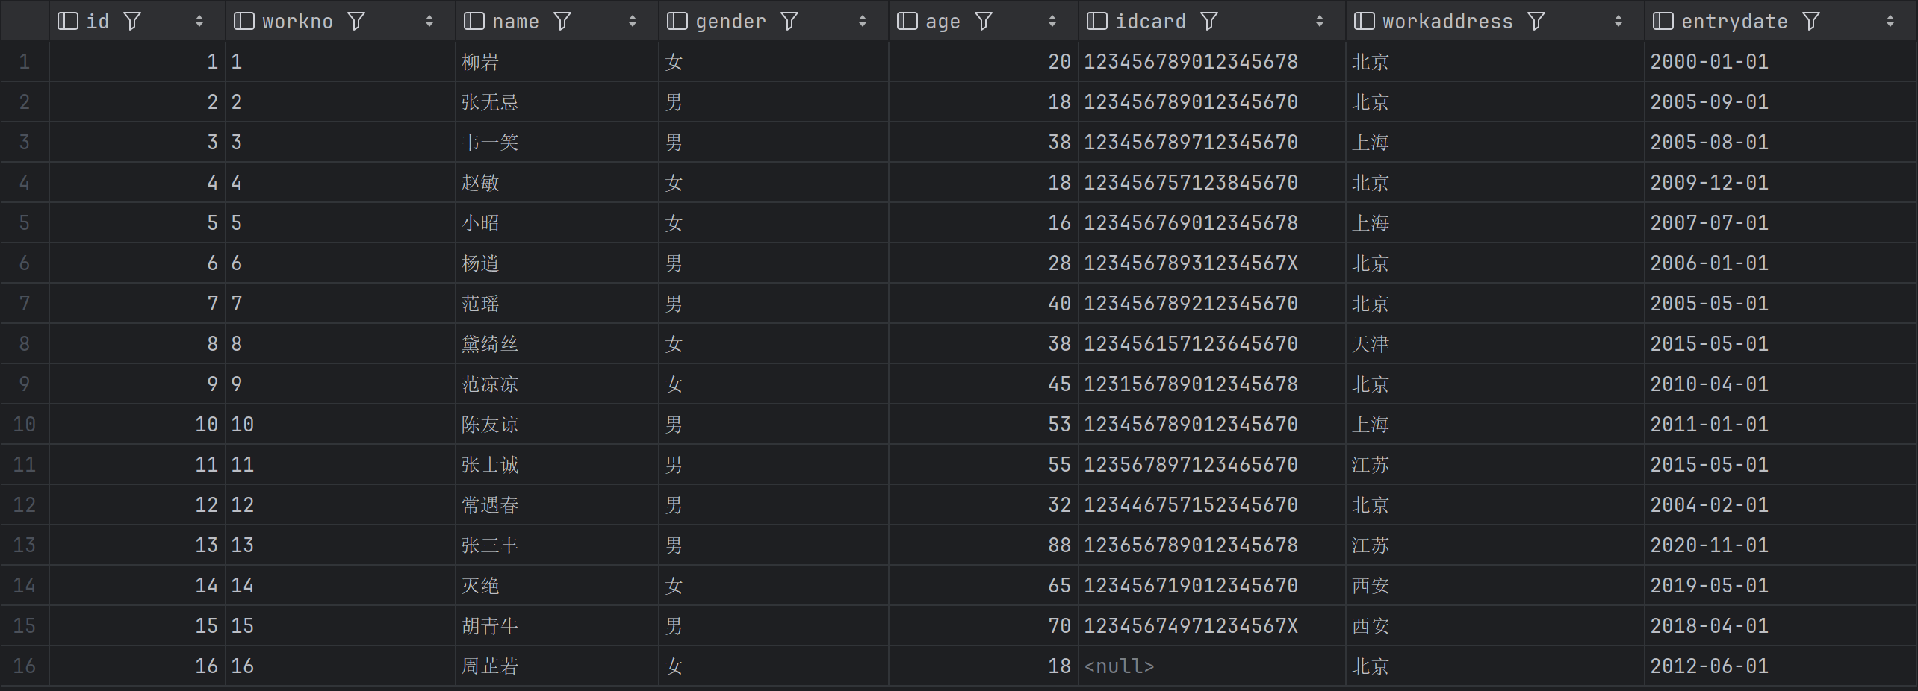
Task: Click the idcard column header label
Action: [x=1150, y=22]
